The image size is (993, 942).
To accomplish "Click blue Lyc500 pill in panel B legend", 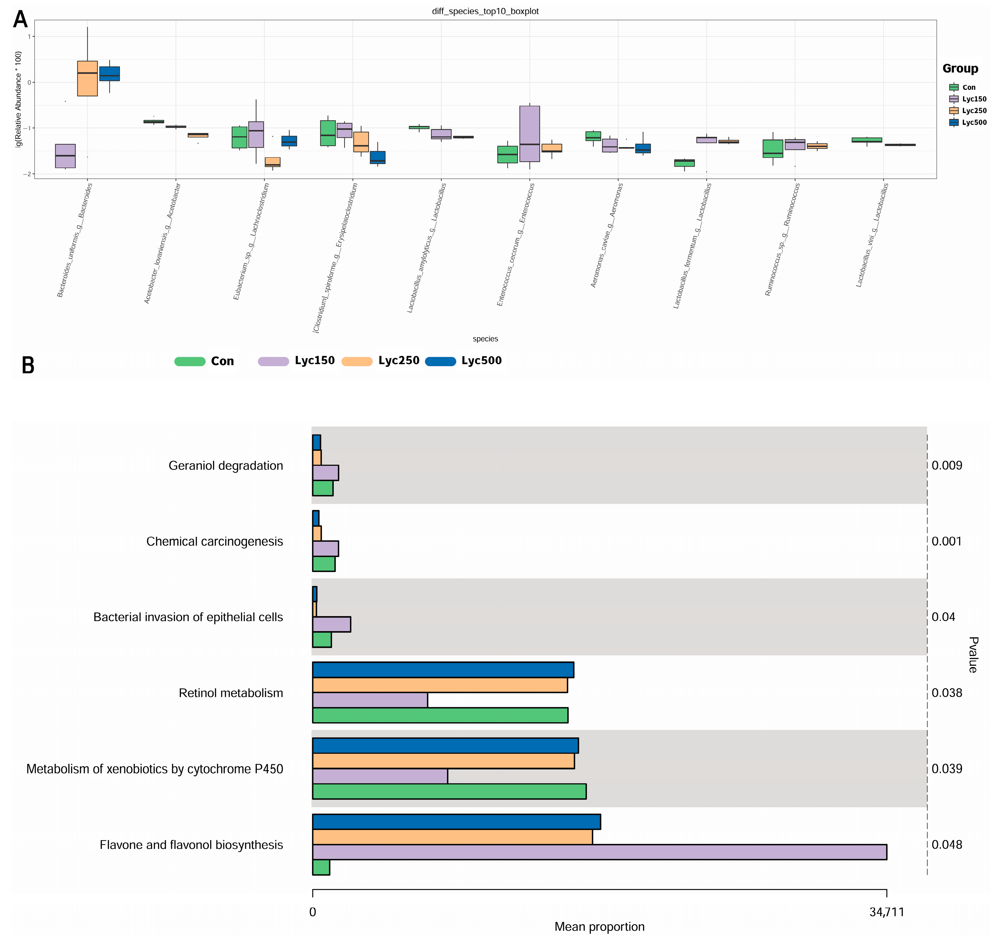I will pyautogui.click(x=440, y=361).
